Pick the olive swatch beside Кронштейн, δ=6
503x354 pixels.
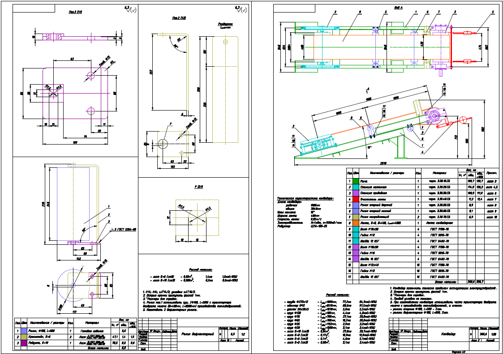[24, 337]
